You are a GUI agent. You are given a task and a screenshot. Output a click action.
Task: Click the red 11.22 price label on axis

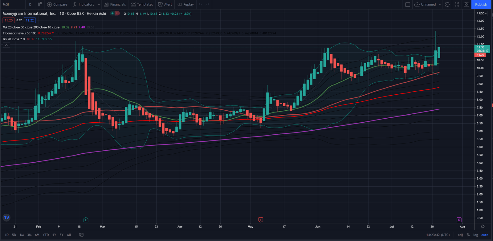[480, 55]
